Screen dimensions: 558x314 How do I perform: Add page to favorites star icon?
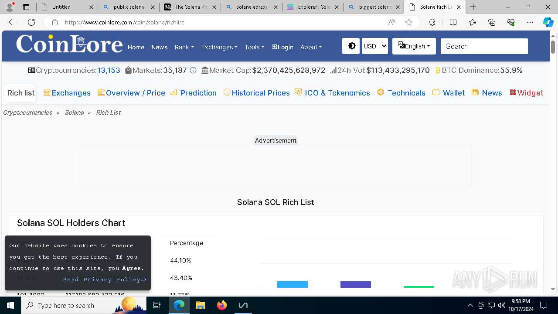pyautogui.click(x=409, y=22)
